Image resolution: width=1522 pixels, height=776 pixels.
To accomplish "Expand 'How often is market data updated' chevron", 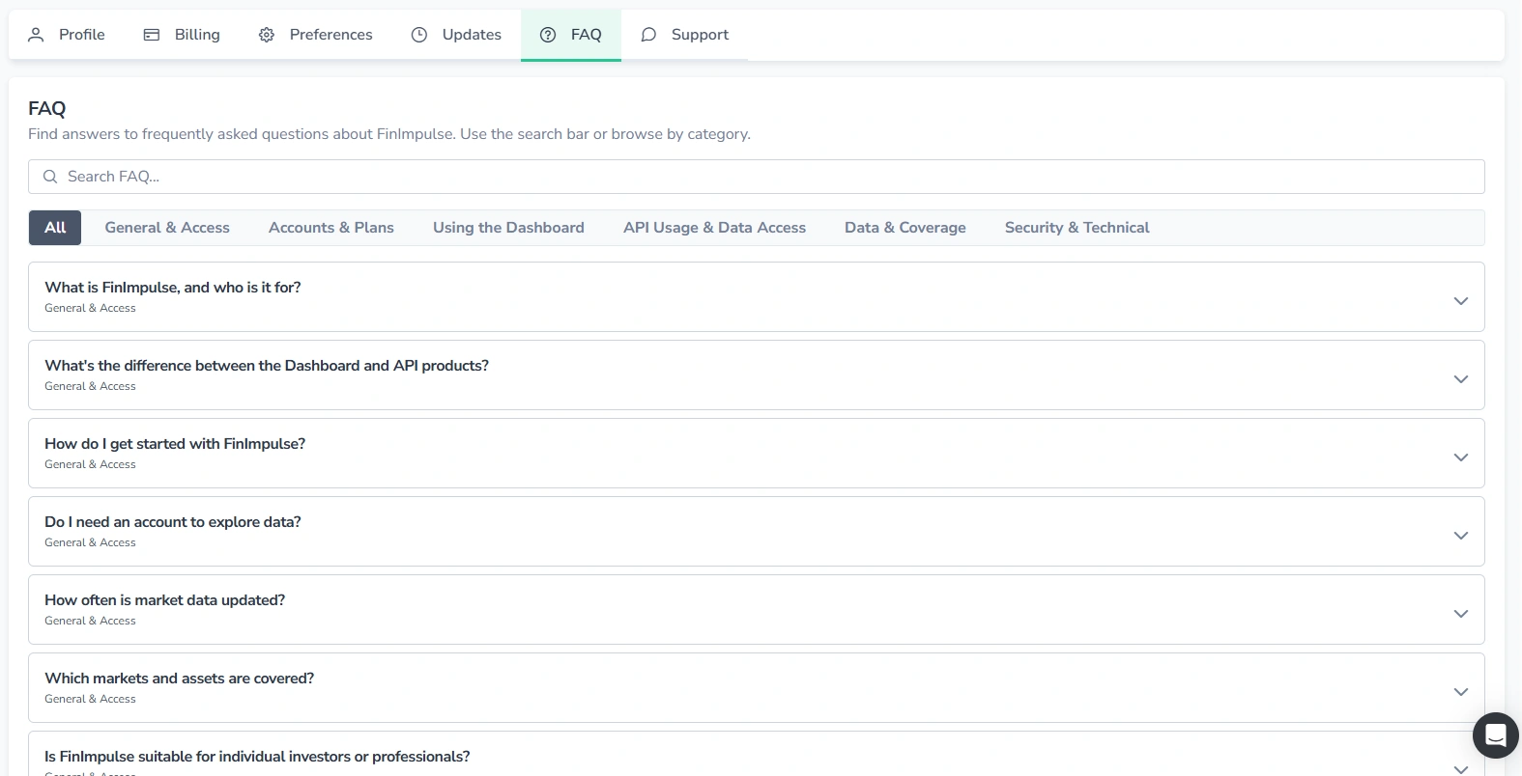I will (1461, 614).
